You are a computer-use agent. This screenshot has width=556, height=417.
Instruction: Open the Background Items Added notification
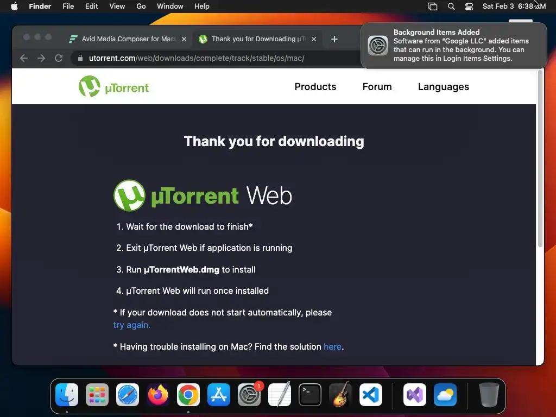pyautogui.click(x=453, y=46)
